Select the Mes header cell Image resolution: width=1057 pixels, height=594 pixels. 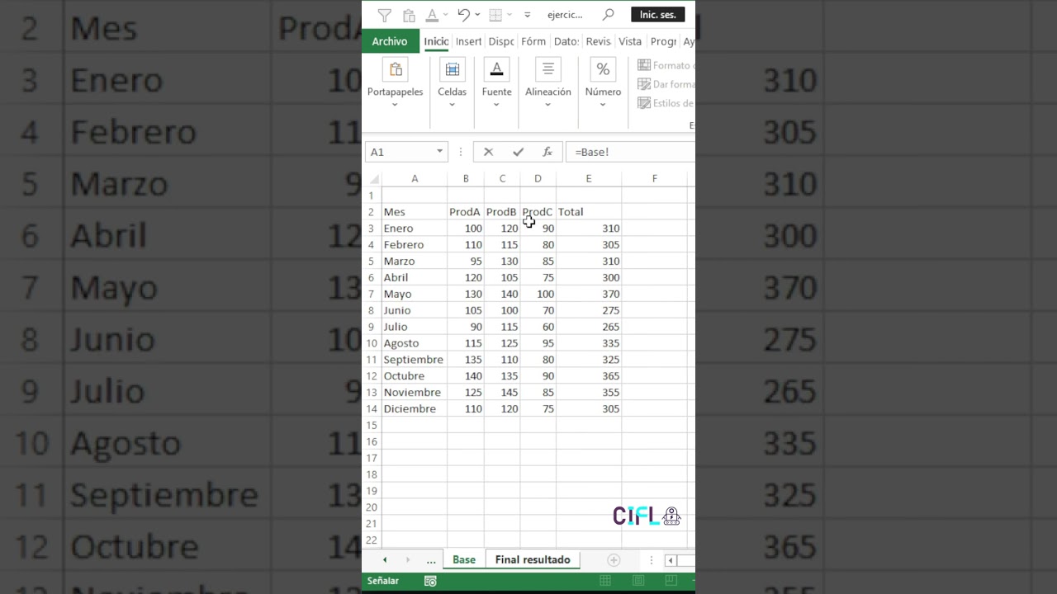(x=415, y=212)
